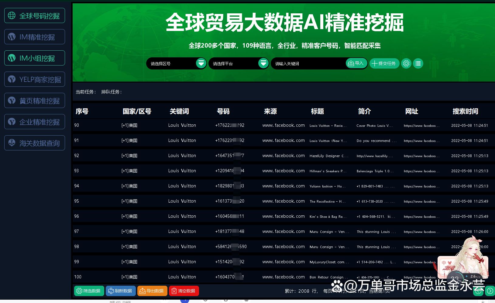Click the V icon beside 黄页精准挖掘
The height and width of the screenshot is (303, 495).
[x=12, y=100]
